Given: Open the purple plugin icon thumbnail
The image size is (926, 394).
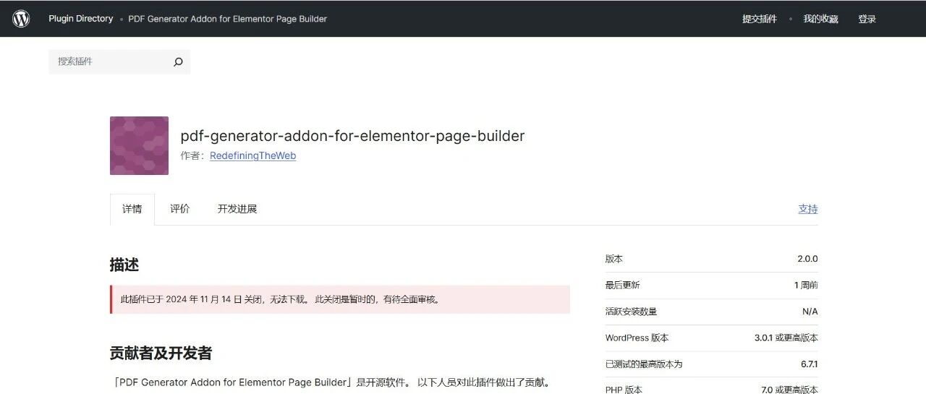Looking at the screenshot, I should 139,145.
